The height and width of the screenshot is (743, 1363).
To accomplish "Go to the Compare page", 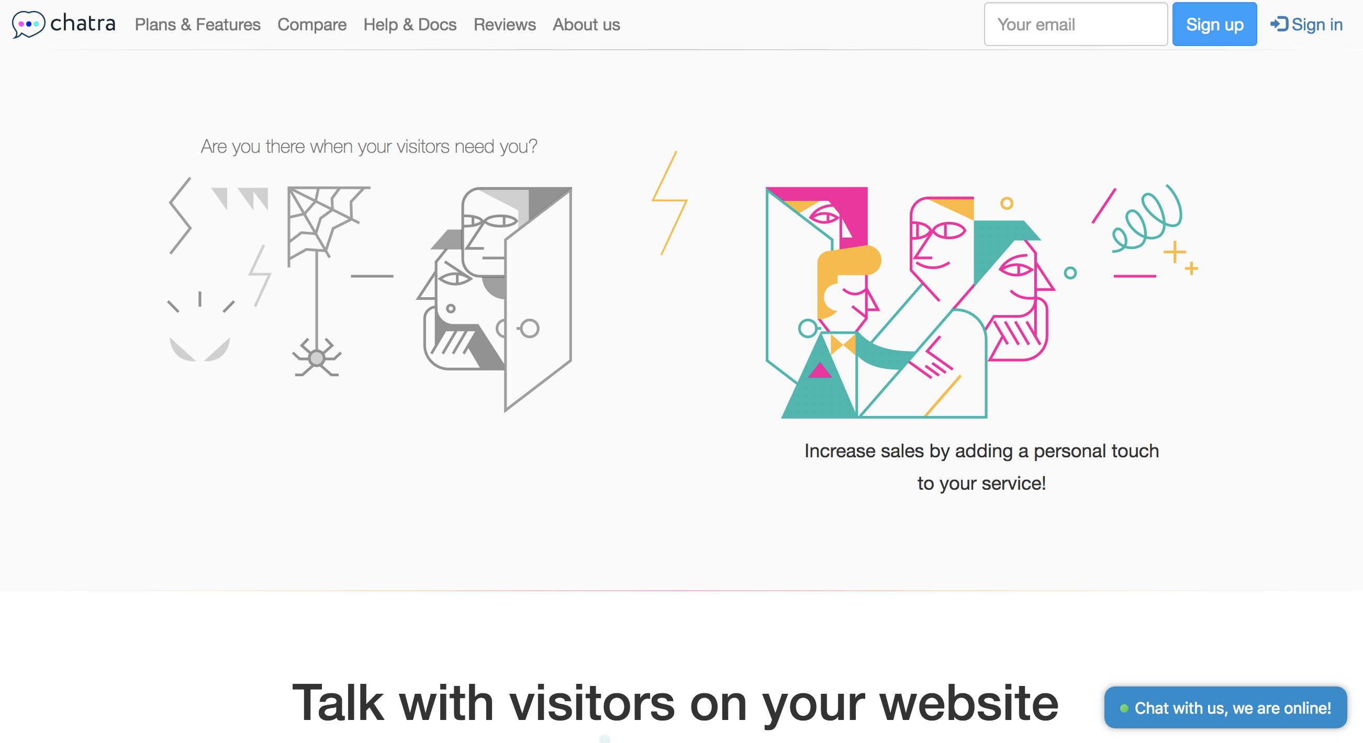I will (x=311, y=24).
